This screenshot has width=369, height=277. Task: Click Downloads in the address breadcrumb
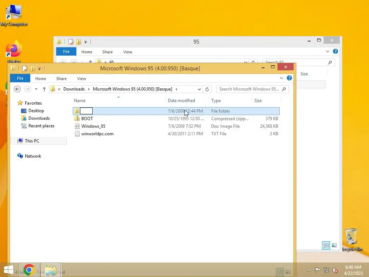pyautogui.click(x=74, y=89)
